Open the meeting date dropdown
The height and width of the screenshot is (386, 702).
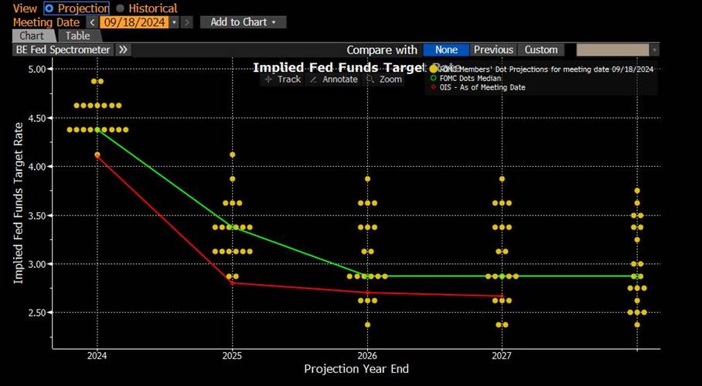point(174,22)
